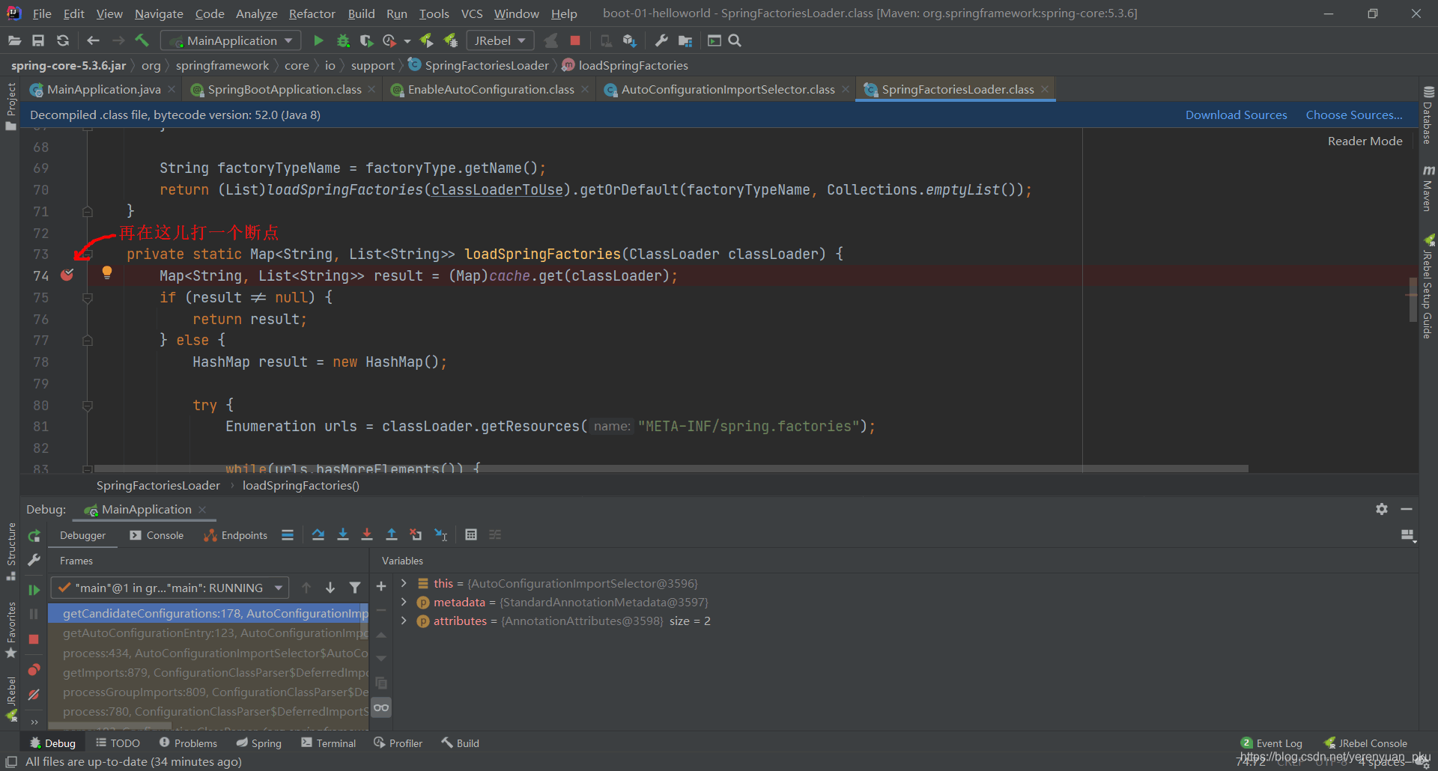Click the Debug bug icon in toolbar
Screen dimensions: 1438x771
(343, 40)
